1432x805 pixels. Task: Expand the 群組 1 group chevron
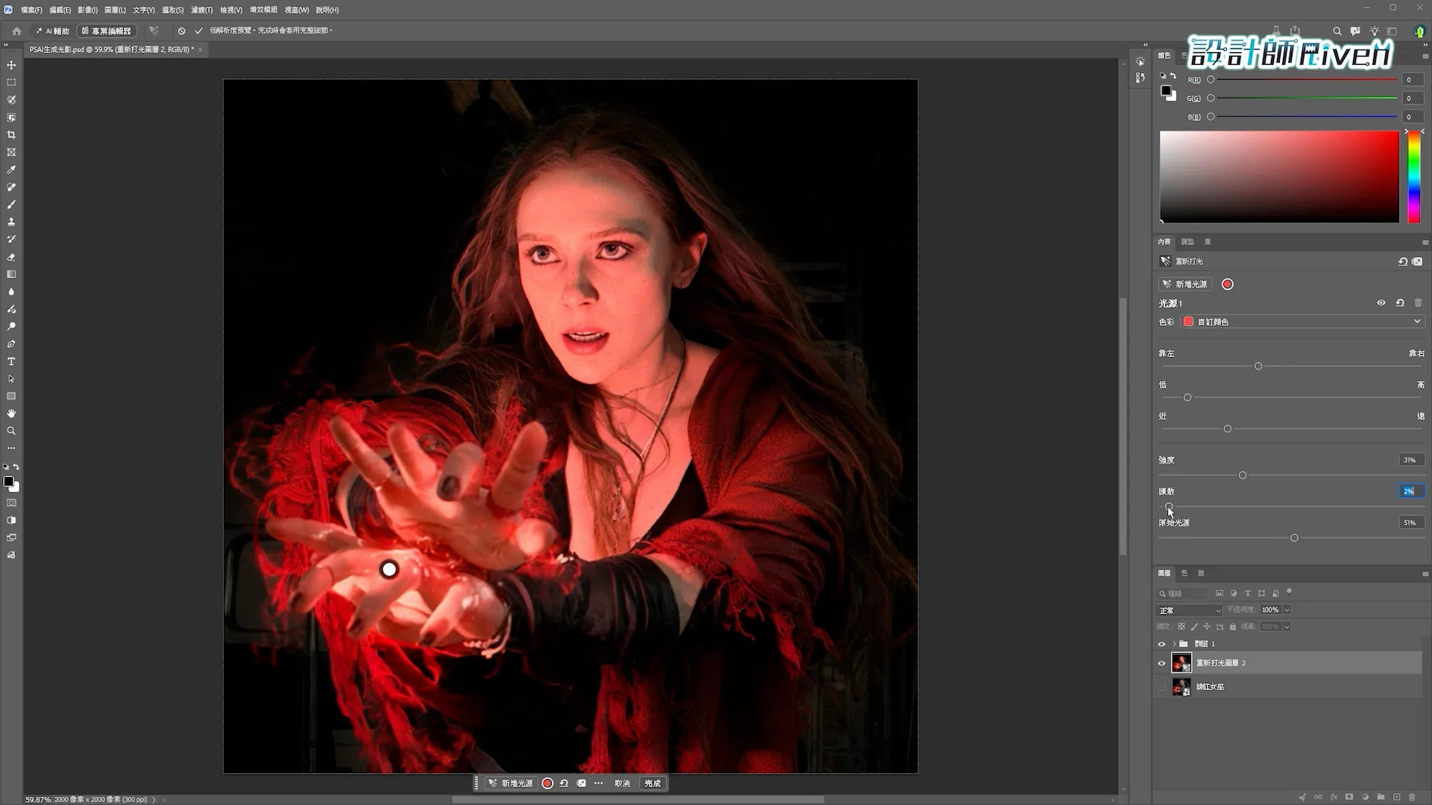(x=1174, y=644)
